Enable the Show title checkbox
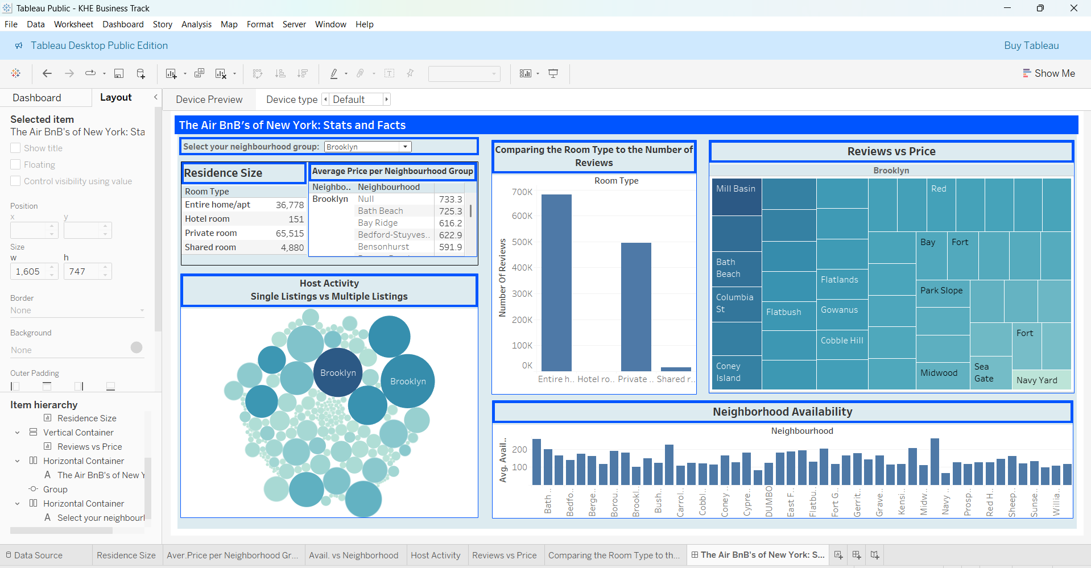 tap(15, 148)
